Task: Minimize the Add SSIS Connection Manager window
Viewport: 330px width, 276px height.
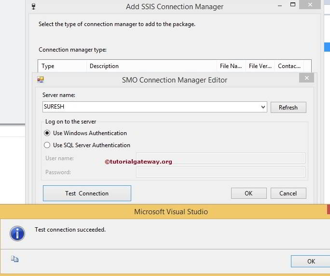Action: pyautogui.click(x=280, y=6)
